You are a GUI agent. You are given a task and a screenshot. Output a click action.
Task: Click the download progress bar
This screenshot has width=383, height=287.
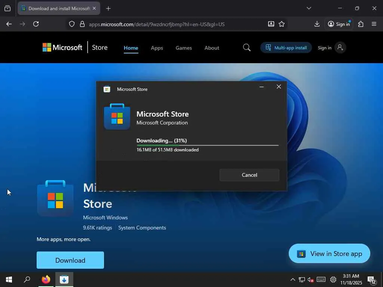207,145
